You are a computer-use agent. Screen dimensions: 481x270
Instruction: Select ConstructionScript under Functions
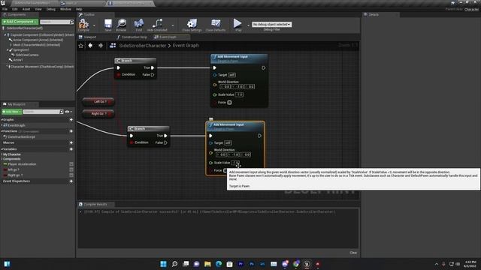tap(21, 136)
